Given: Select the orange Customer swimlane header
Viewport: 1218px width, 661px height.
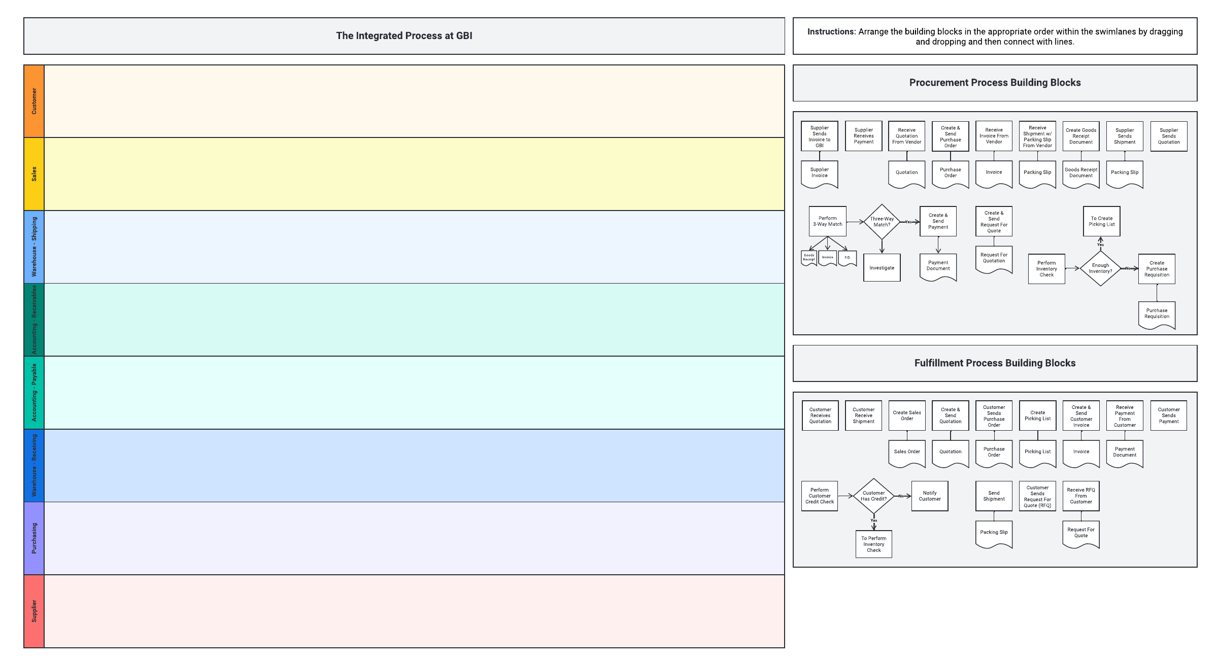Looking at the screenshot, I should click(x=34, y=101).
